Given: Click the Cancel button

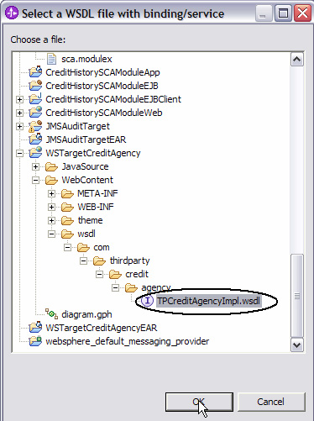Looking at the screenshot, I should [271, 402].
